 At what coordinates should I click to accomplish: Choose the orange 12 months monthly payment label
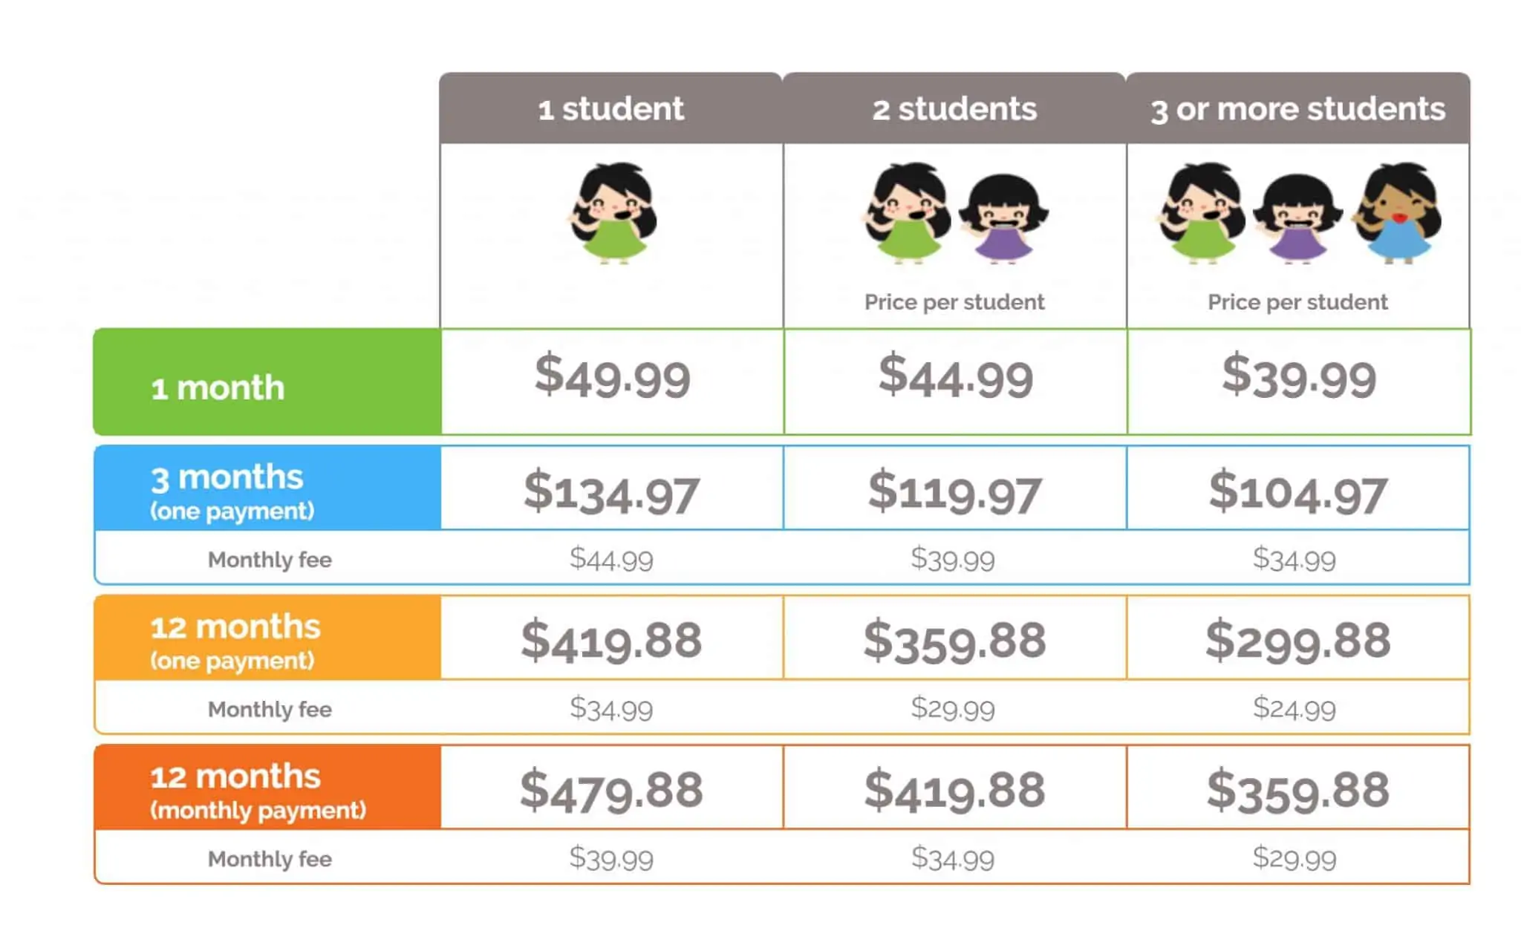(x=267, y=788)
